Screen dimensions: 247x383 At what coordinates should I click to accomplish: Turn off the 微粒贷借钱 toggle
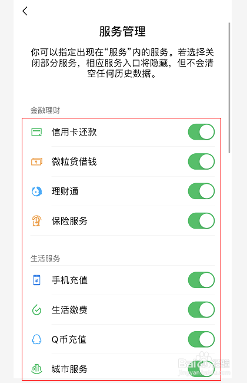click(201, 161)
